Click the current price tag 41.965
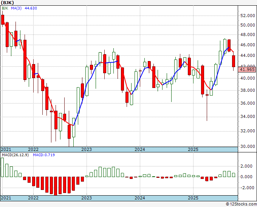Viewport: 257px width, 207px height. (x=247, y=69)
